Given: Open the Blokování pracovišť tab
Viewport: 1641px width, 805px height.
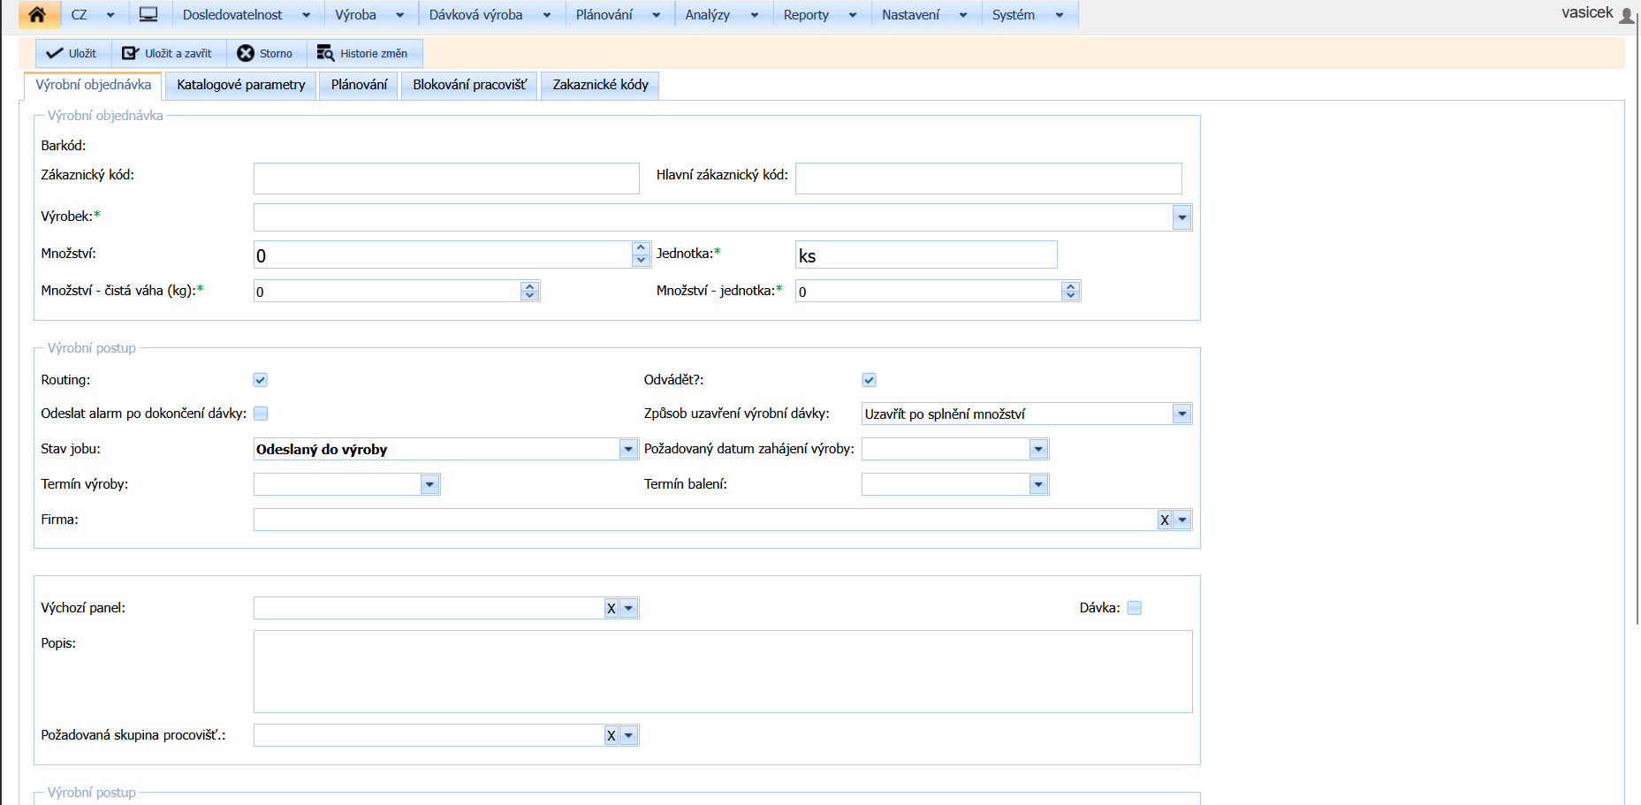Looking at the screenshot, I should coord(469,85).
